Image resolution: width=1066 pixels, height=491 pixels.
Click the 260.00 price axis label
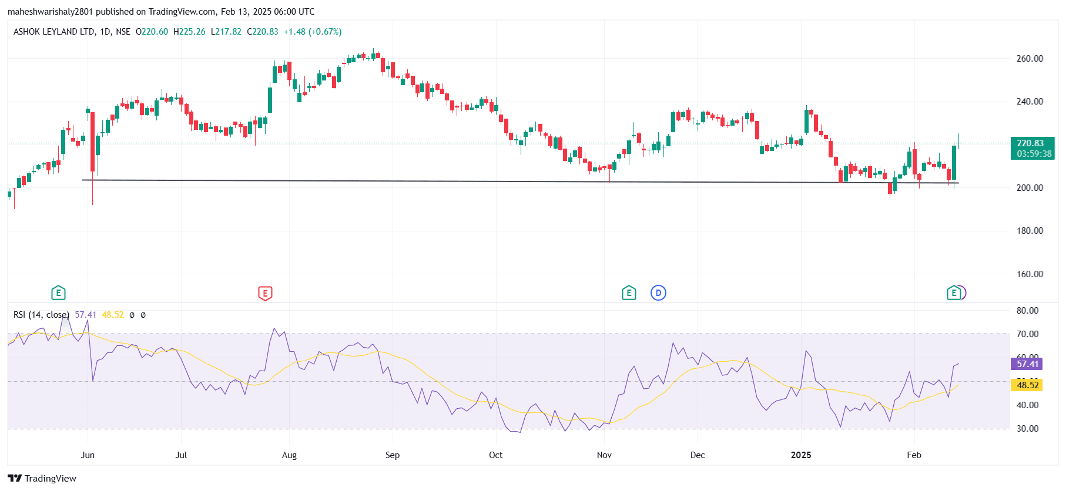[1030, 59]
